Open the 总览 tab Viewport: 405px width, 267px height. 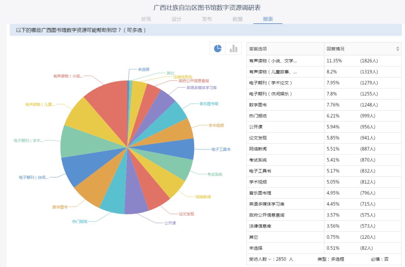click(146, 19)
